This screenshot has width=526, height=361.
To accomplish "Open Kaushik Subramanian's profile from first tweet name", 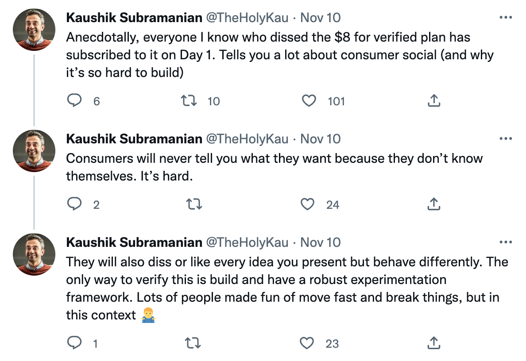I will [x=134, y=18].
